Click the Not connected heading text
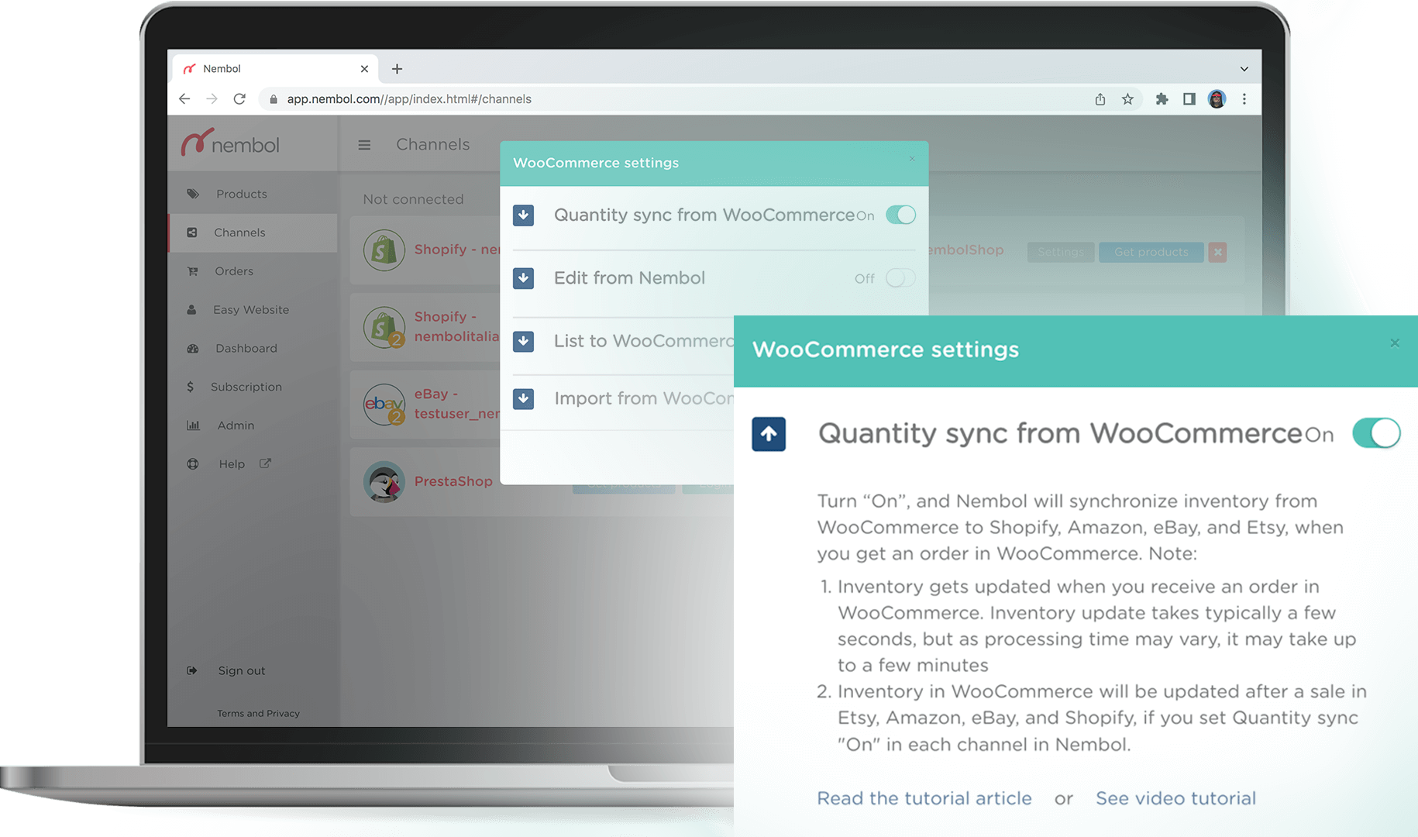The height and width of the screenshot is (837, 1418). click(413, 199)
